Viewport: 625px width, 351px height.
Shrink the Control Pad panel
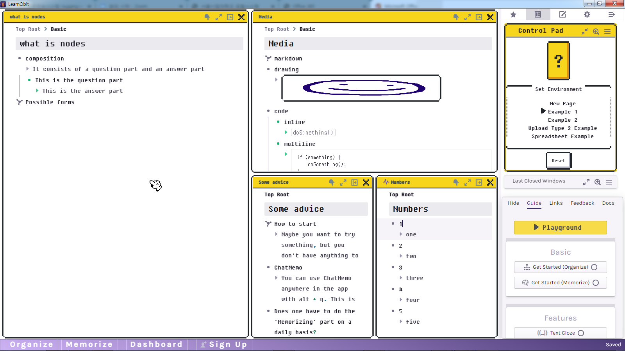585,32
